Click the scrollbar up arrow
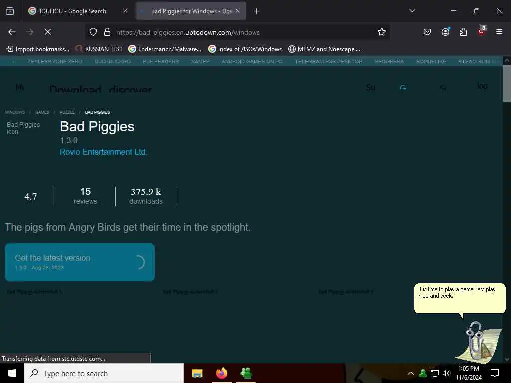This screenshot has height=383, width=511. 507,60
